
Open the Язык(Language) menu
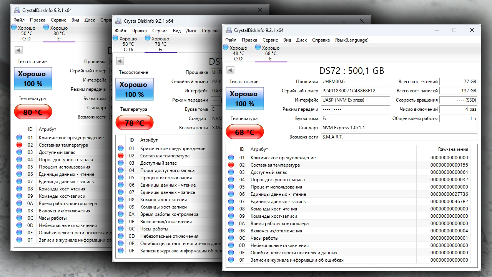tap(352, 40)
